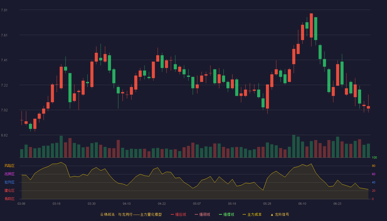Click the 60 indicator scale label

(x=373, y=174)
